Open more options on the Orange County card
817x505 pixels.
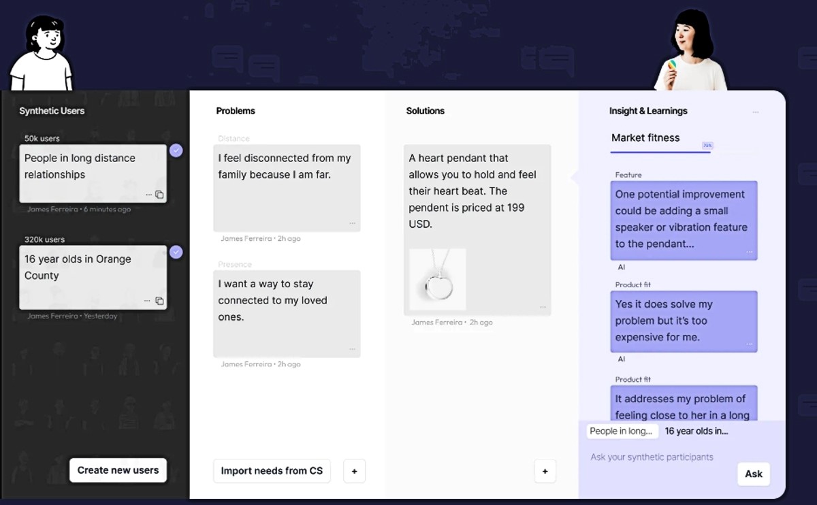[148, 301]
